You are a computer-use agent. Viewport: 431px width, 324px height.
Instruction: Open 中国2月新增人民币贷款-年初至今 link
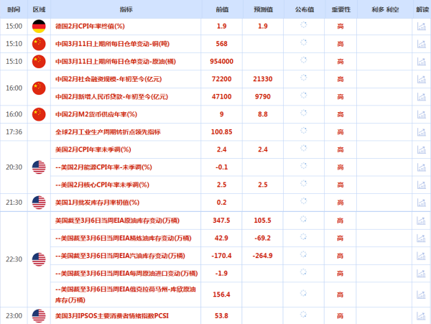click(x=111, y=97)
